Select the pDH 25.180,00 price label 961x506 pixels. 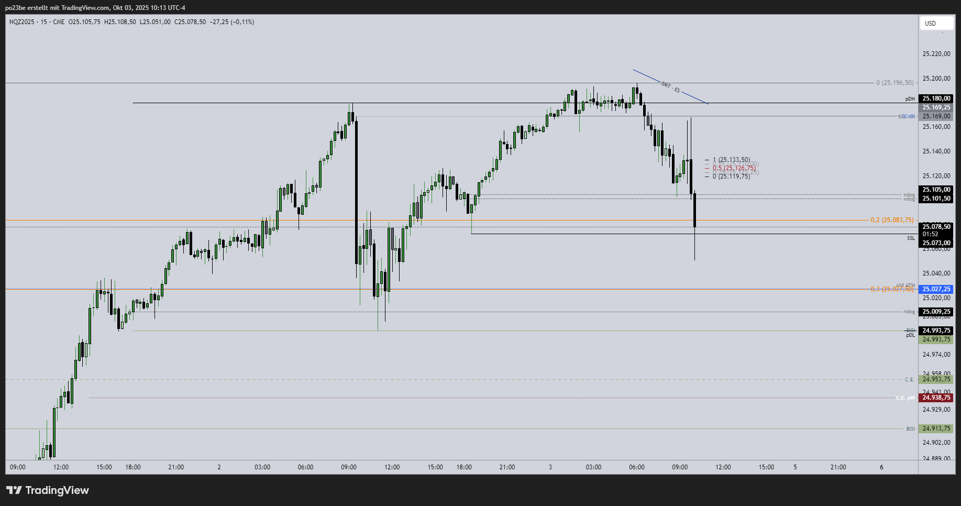(x=936, y=98)
